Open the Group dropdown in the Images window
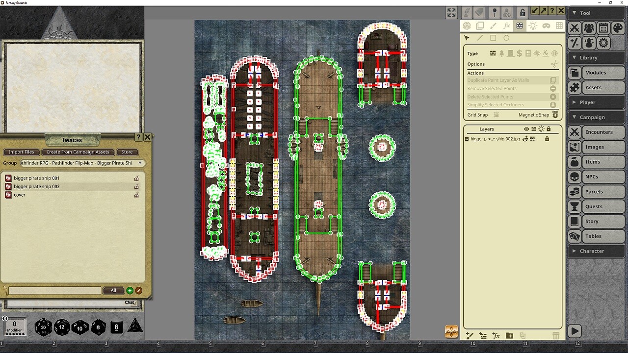628x353 pixels. pyautogui.click(x=141, y=163)
